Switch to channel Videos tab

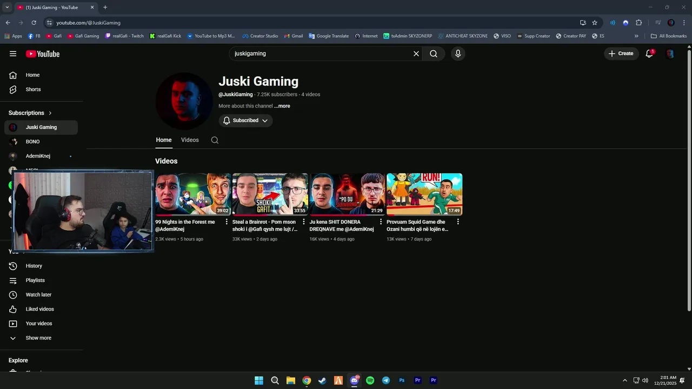[x=190, y=140]
